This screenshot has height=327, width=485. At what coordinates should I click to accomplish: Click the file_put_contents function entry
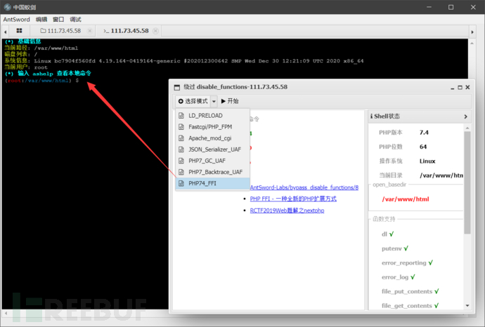pyautogui.click(x=410, y=291)
